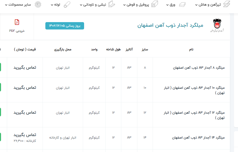Click the بروز رسانی date badge
The image size is (238, 152).
tap(65, 26)
